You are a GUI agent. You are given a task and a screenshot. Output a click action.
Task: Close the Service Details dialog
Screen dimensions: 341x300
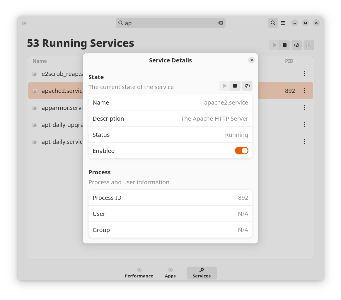[251, 60]
